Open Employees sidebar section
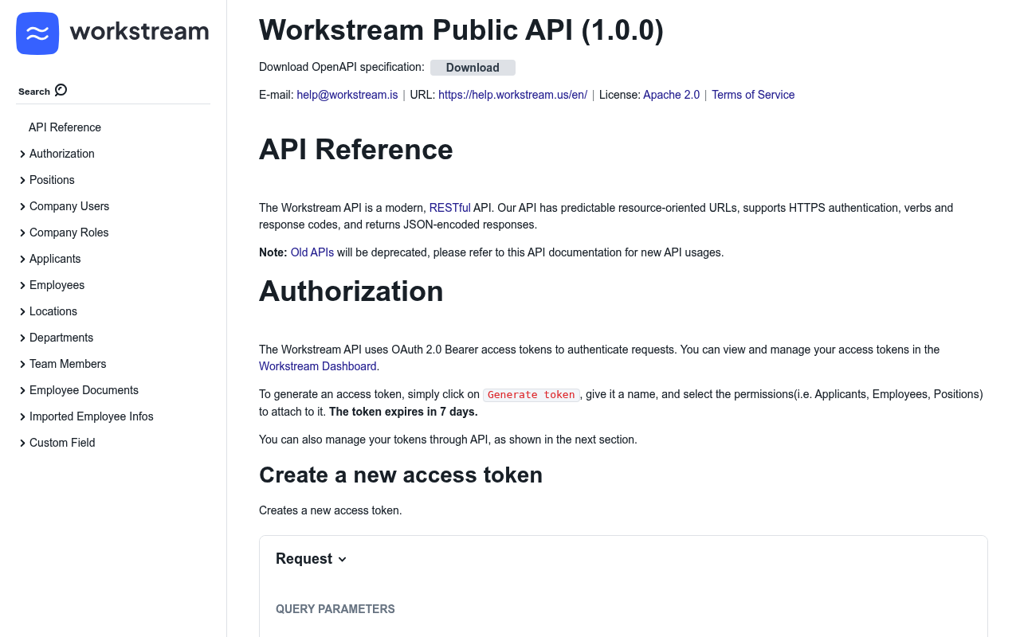Image resolution: width=1020 pixels, height=637 pixels. tap(57, 285)
